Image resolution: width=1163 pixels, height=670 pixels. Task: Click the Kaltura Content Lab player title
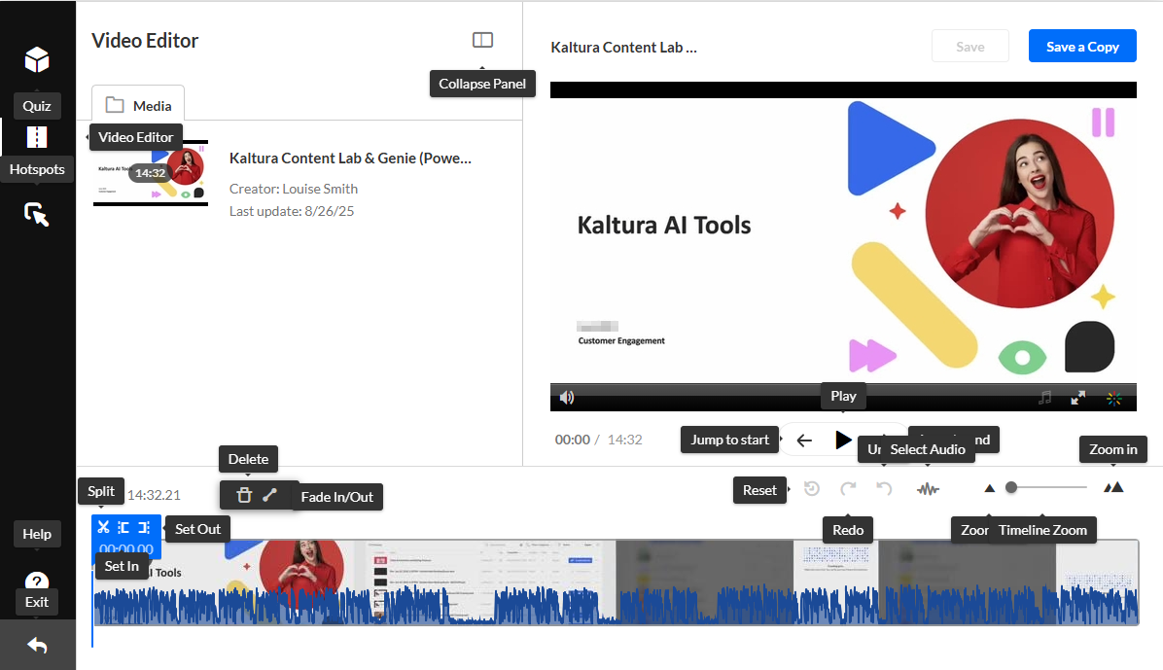tap(623, 48)
